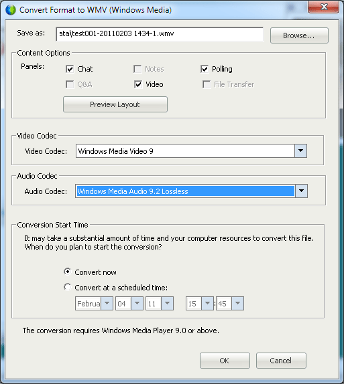
Task: Click the Conversion Start Time group label
Action: coord(52,225)
